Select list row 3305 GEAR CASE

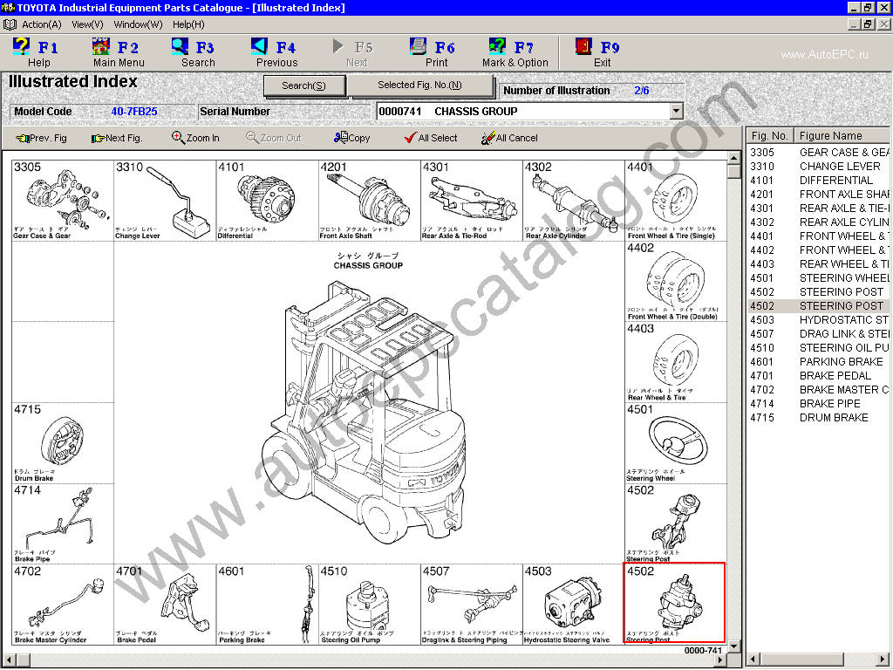tap(818, 152)
